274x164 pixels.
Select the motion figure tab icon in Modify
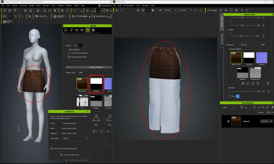click(x=71, y=30)
